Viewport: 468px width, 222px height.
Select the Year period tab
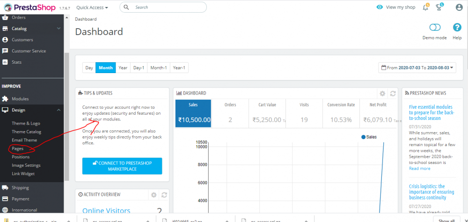click(123, 67)
